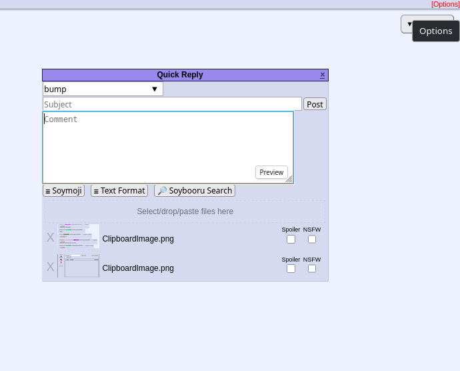Open the [Options] link in header
Viewport: 460px width, 371px height.
tap(445, 4)
